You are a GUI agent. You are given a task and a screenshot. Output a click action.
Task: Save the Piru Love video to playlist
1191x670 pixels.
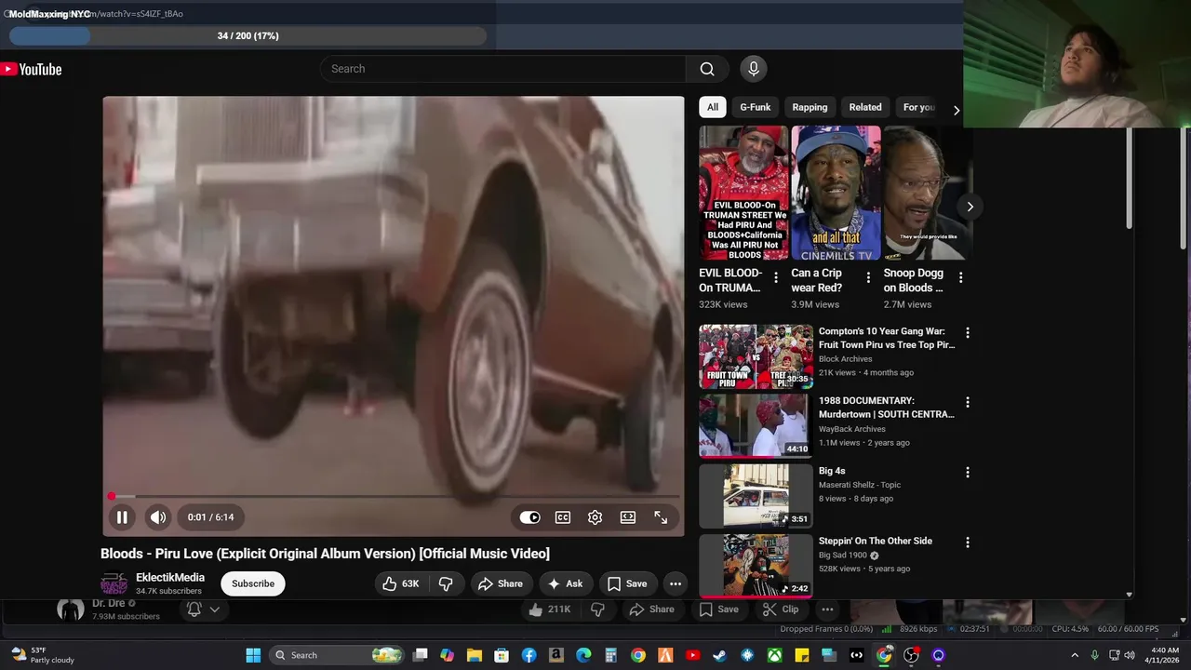[x=627, y=583]
